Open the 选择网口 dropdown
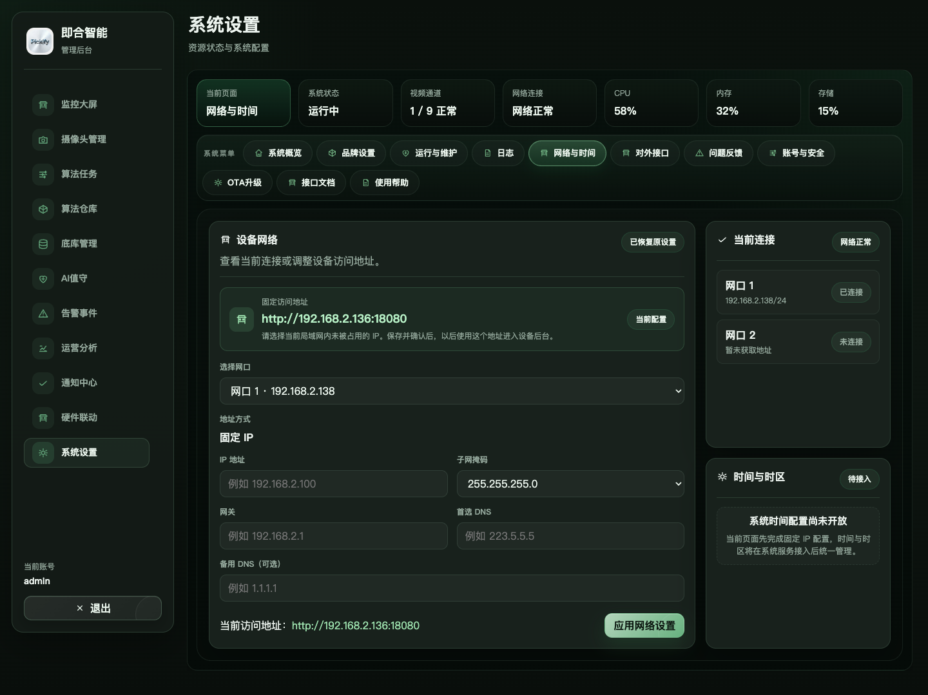 click(452, 391)
